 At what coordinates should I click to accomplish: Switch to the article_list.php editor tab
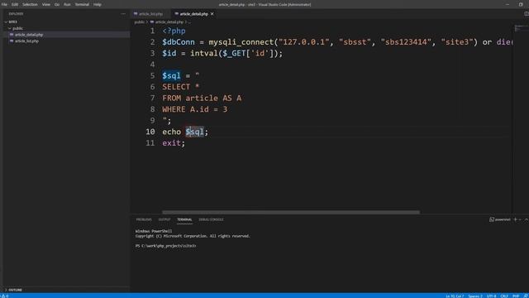pyautogui.click(x=150, y=14)
